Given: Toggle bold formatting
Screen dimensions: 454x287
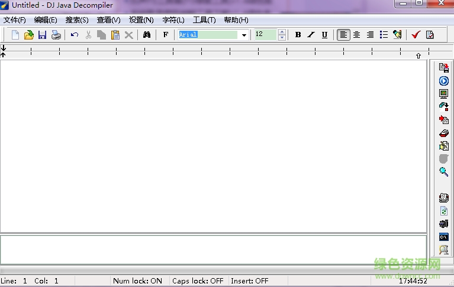Looking at the screenshot, I should (x=298, y=35).
